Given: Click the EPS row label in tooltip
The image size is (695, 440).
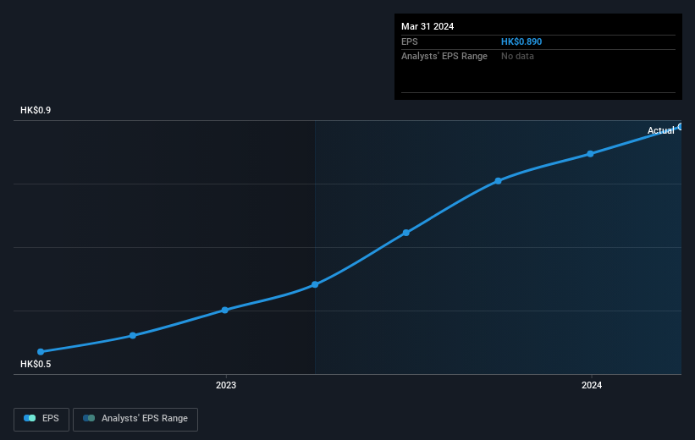Looking at the screenshot, I should 410,41.
